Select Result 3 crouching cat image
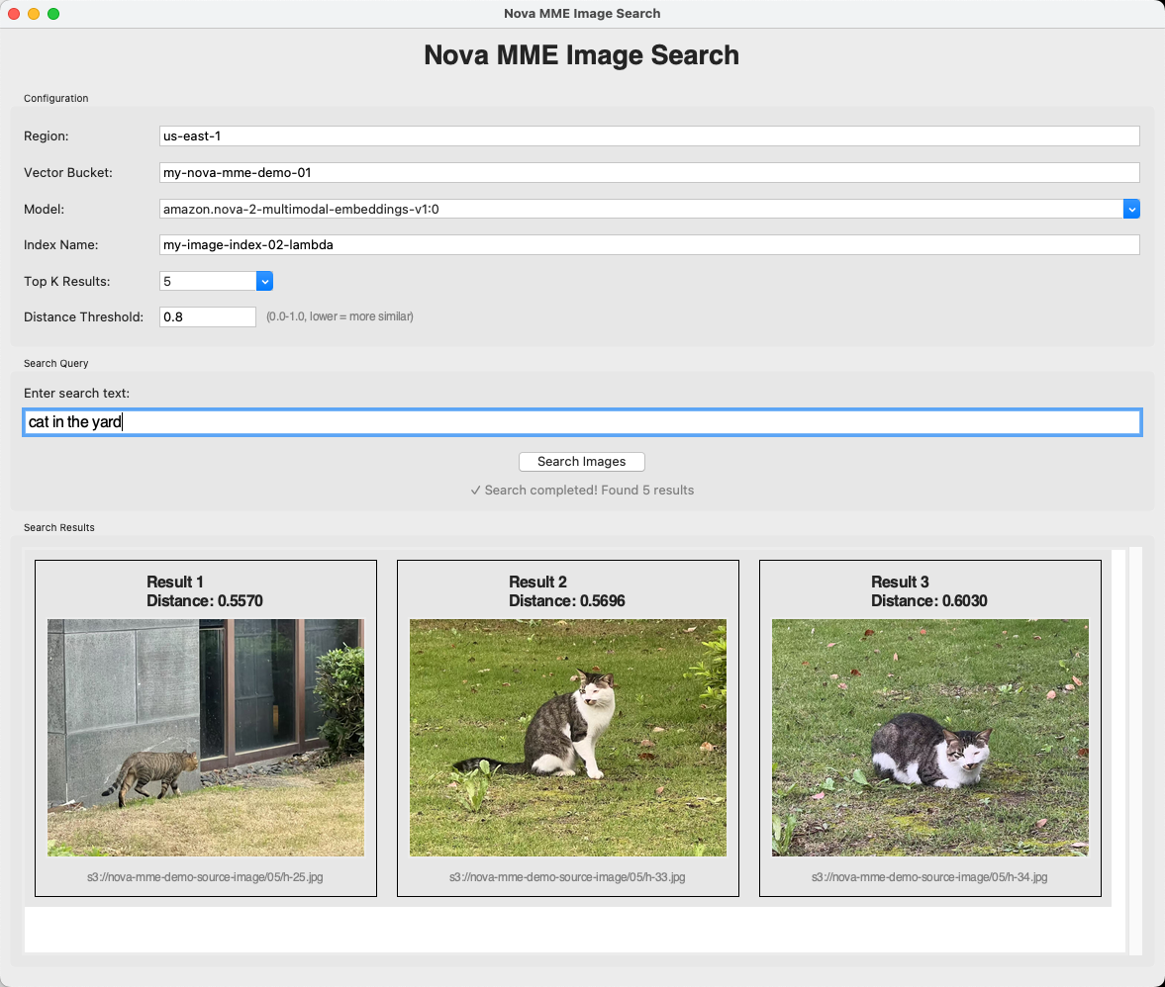The image size is (1165, 987). (x=929, y=737)
